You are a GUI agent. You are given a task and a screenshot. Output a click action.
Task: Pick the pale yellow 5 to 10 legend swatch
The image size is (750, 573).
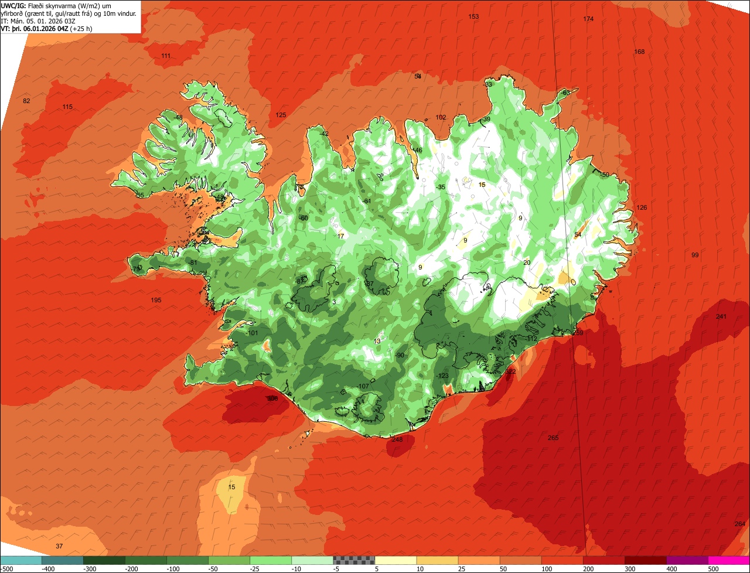coord(396,560)
